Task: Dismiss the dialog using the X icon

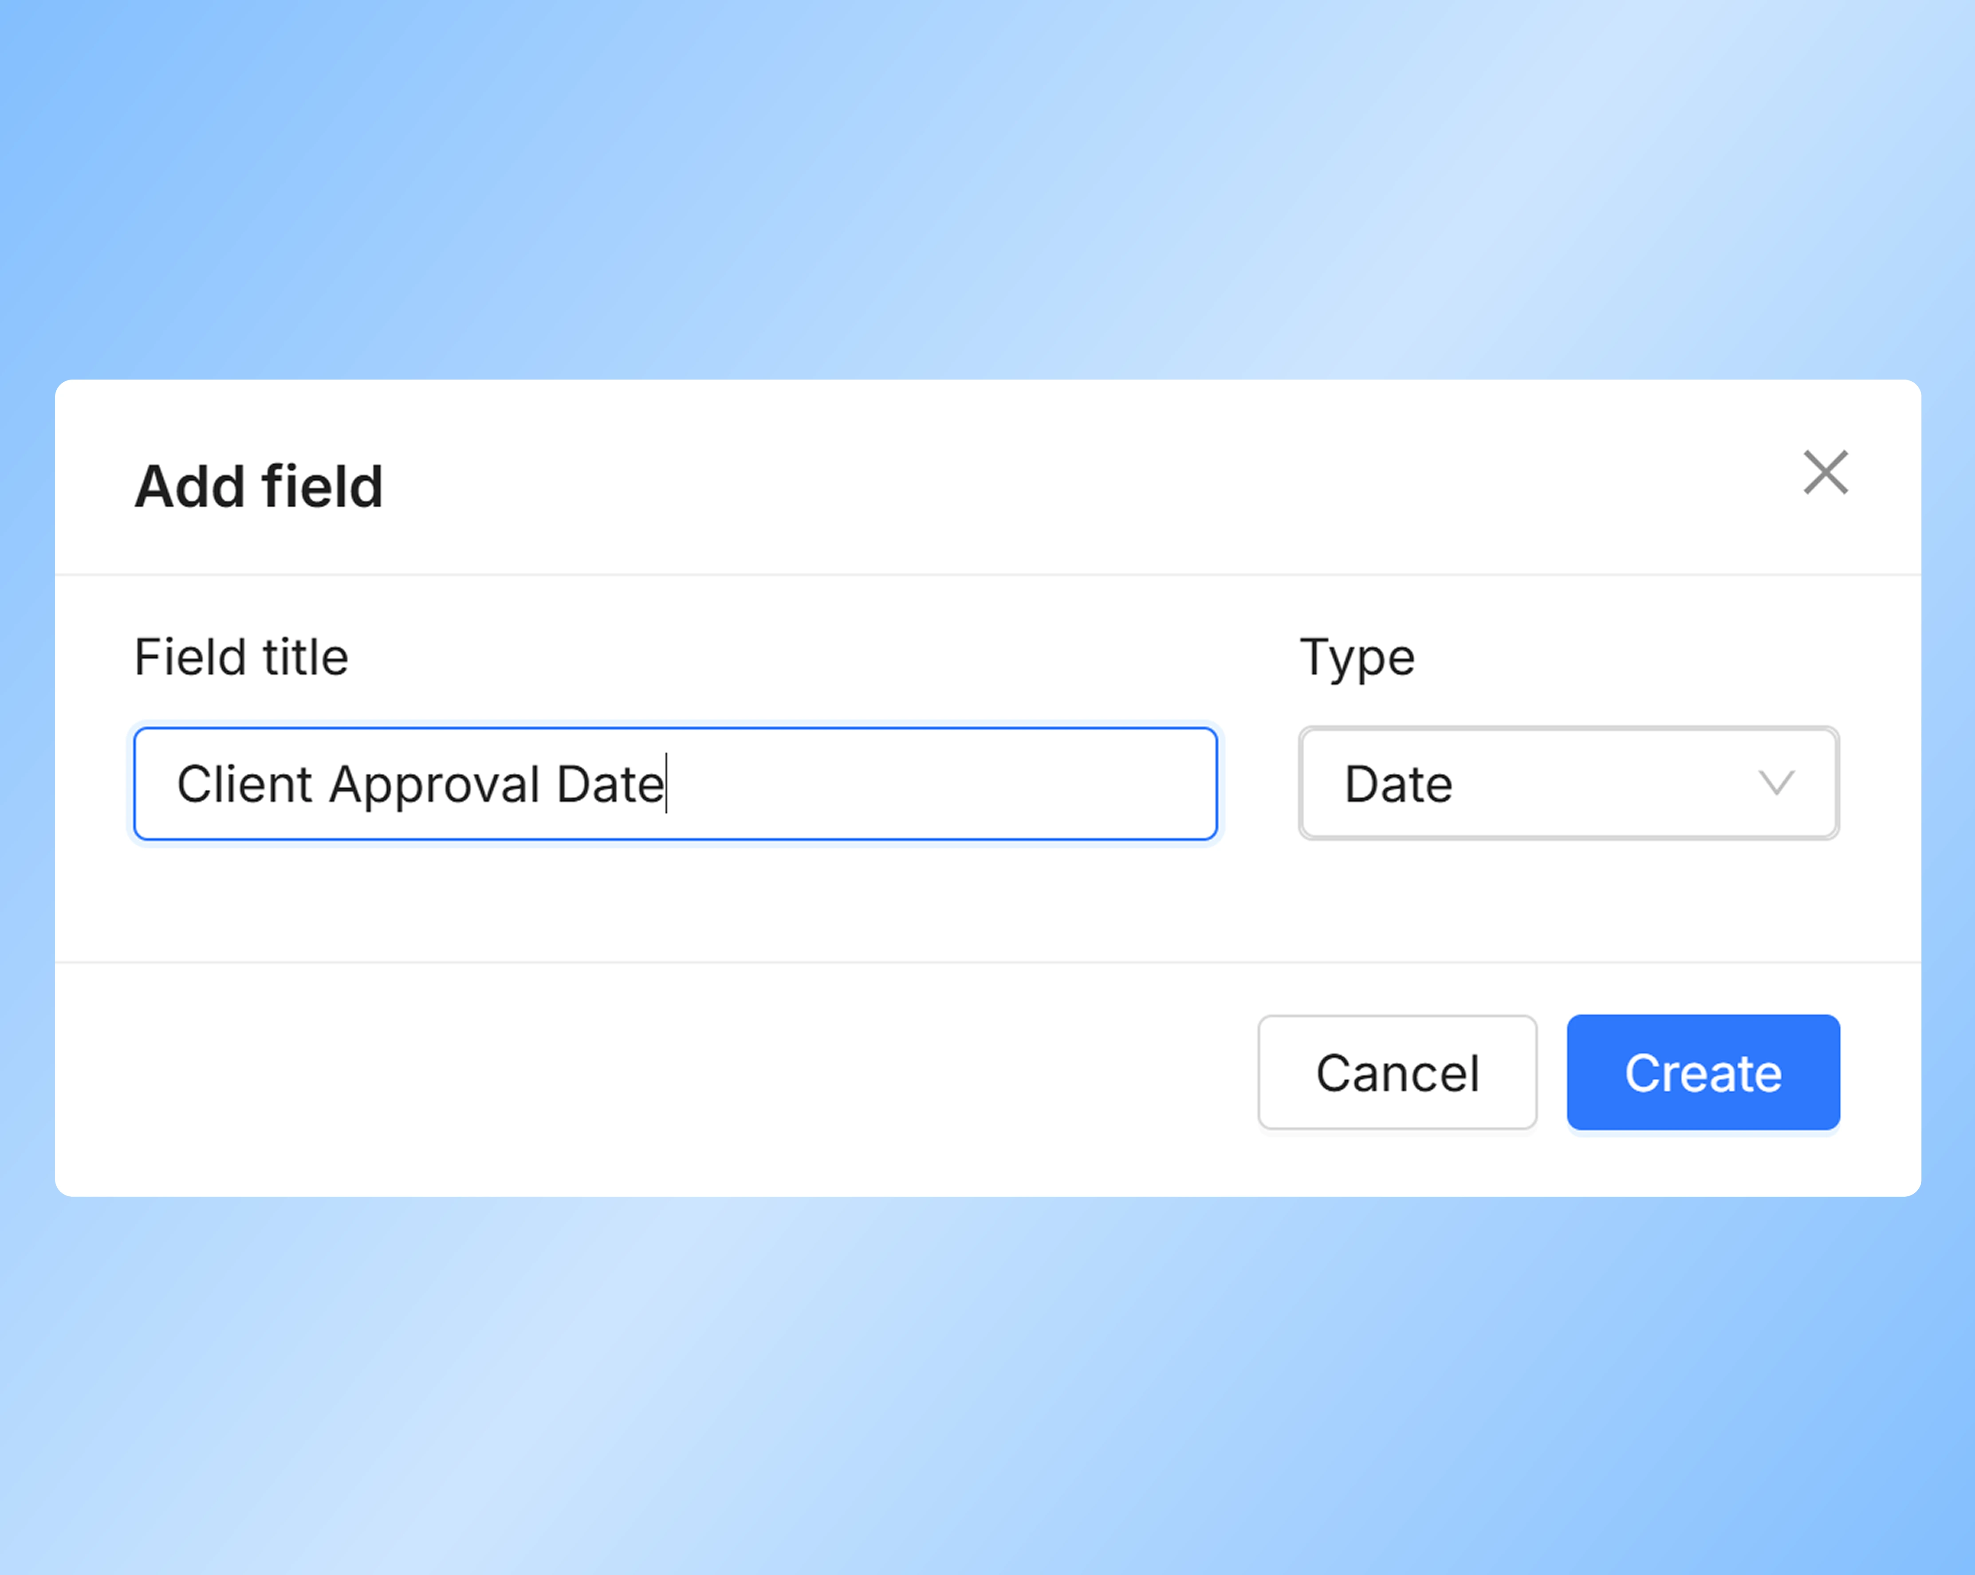Action: tap(1825, 473)
